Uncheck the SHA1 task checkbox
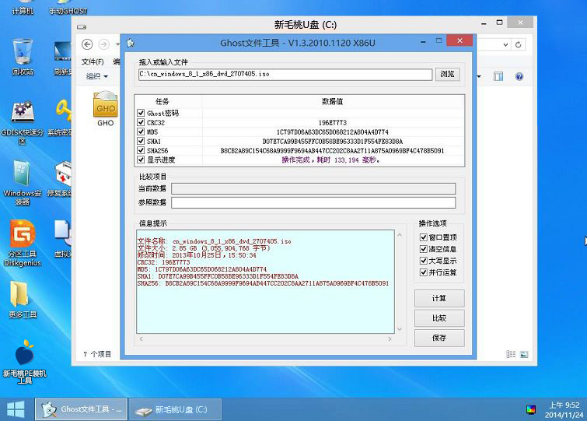Image resolution: width=587 pixels, height=421 pixels. coord(141,141)
